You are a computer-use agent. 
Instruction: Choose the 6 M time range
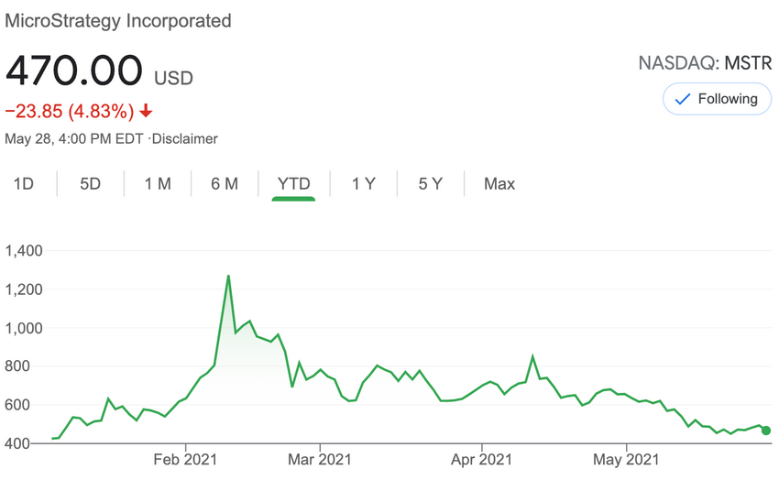(225, 184)
